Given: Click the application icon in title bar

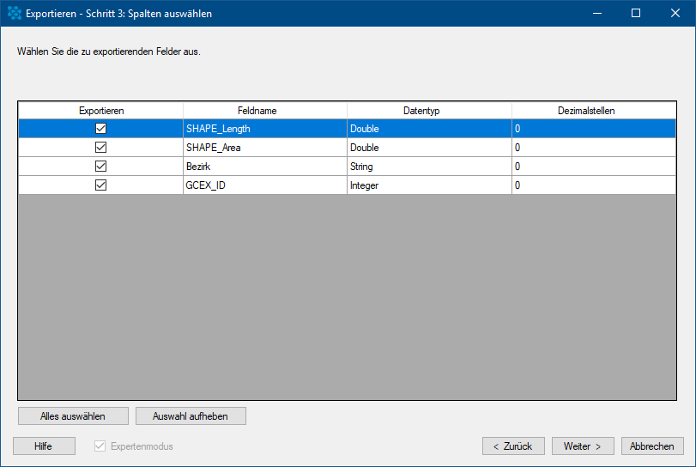Looking at the screenshot, I should 14,14.
